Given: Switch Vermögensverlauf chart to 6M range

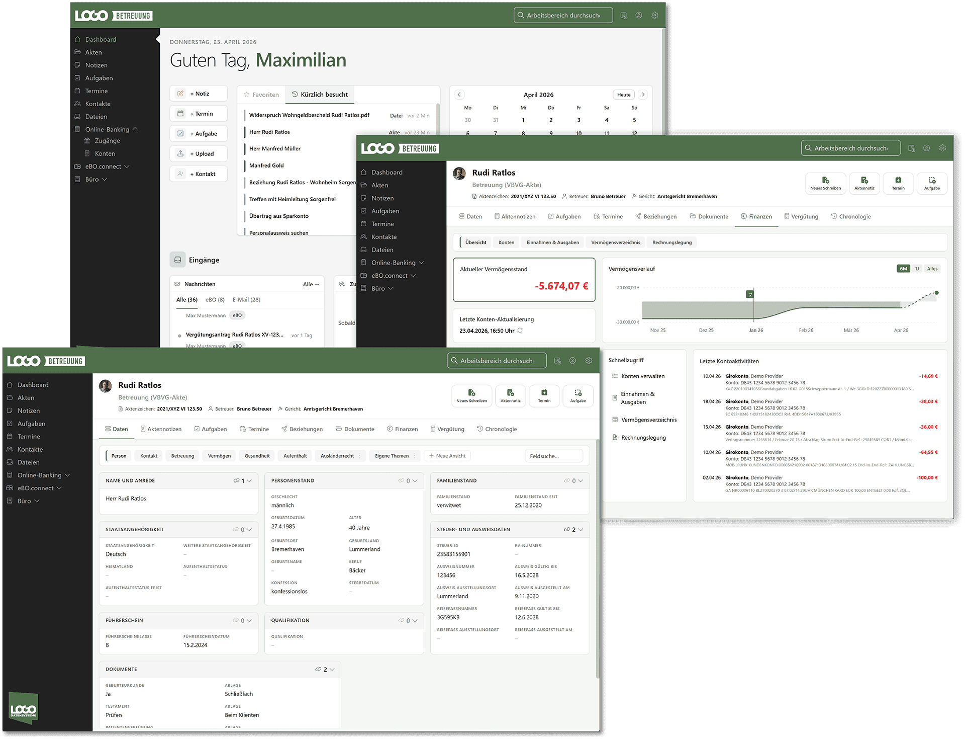Looking at the screenshot, I should pyautogui.click(x=903, y=269).
